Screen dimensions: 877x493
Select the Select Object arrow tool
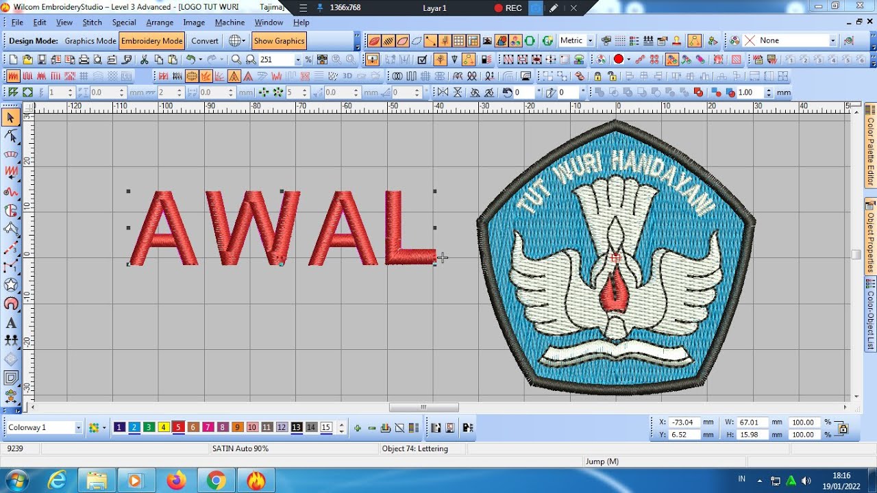coord(11,118)
